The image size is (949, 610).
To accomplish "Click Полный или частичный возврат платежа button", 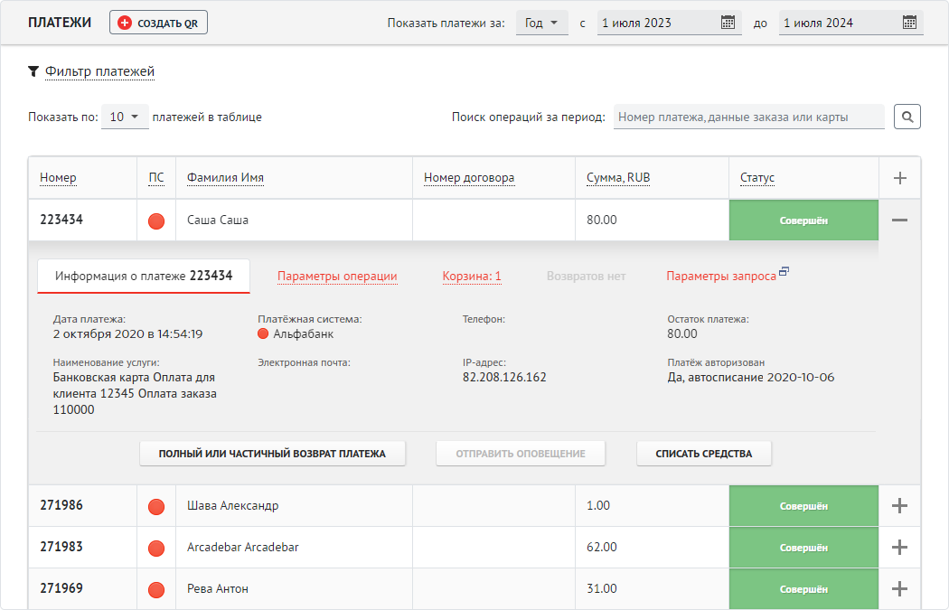I will tap(272, 454).
